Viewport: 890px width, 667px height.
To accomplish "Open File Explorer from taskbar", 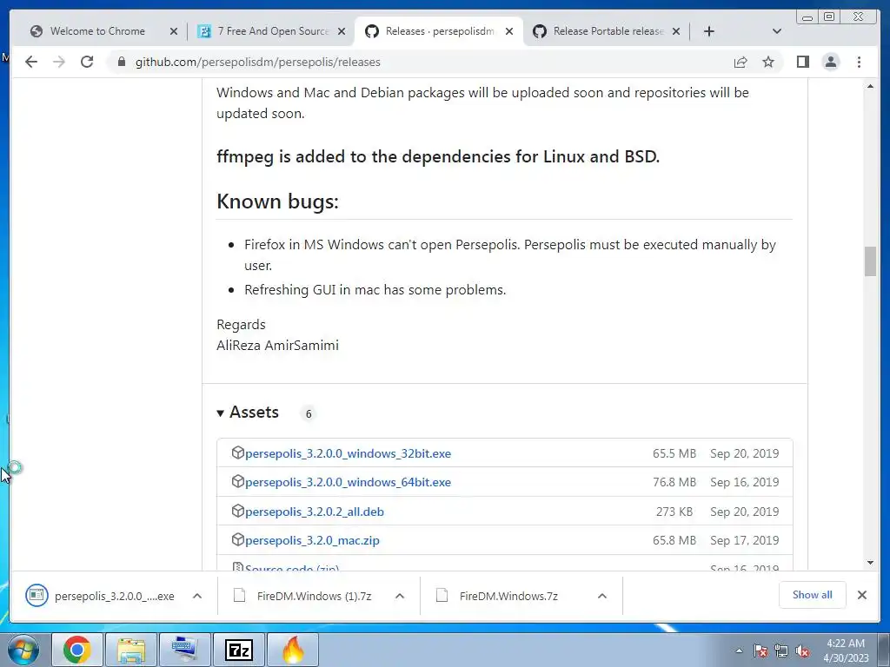I will 131,650.
